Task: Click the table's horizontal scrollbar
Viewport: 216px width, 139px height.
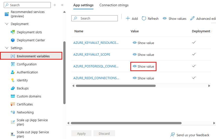Action: [116, 86]
